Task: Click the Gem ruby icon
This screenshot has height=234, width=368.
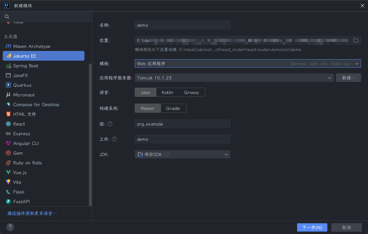Action: [8, 153]
